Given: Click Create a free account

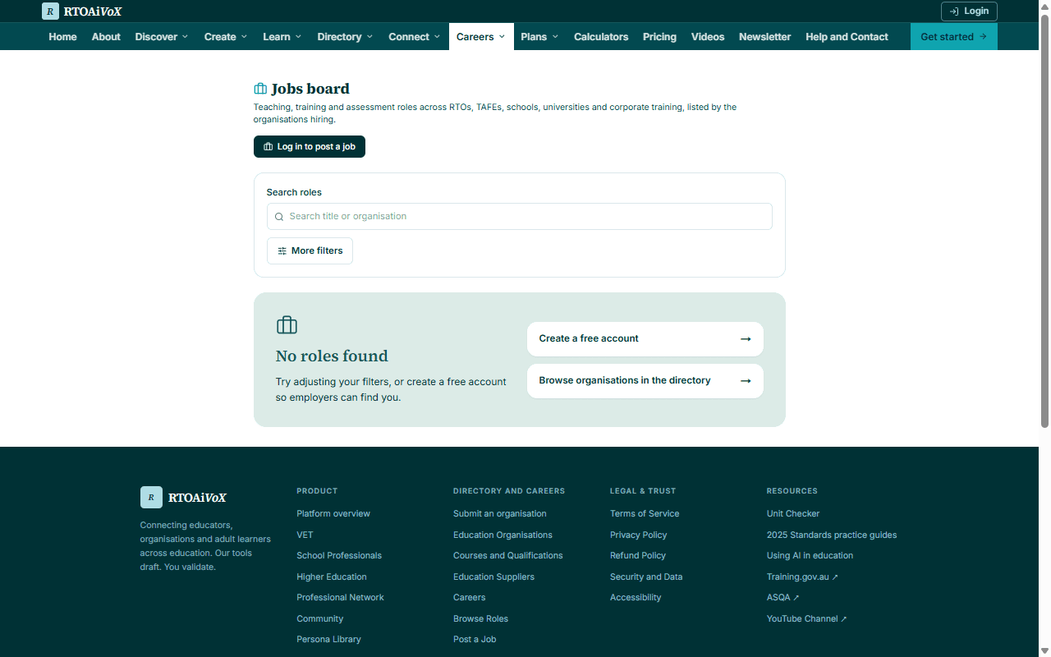Looking at the screenshot, I should (x=645, y=339).
